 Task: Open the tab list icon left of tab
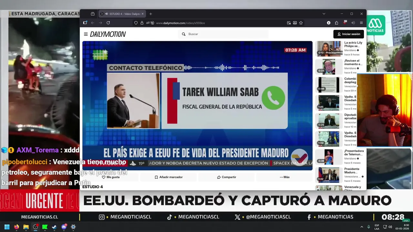[93, 14]
